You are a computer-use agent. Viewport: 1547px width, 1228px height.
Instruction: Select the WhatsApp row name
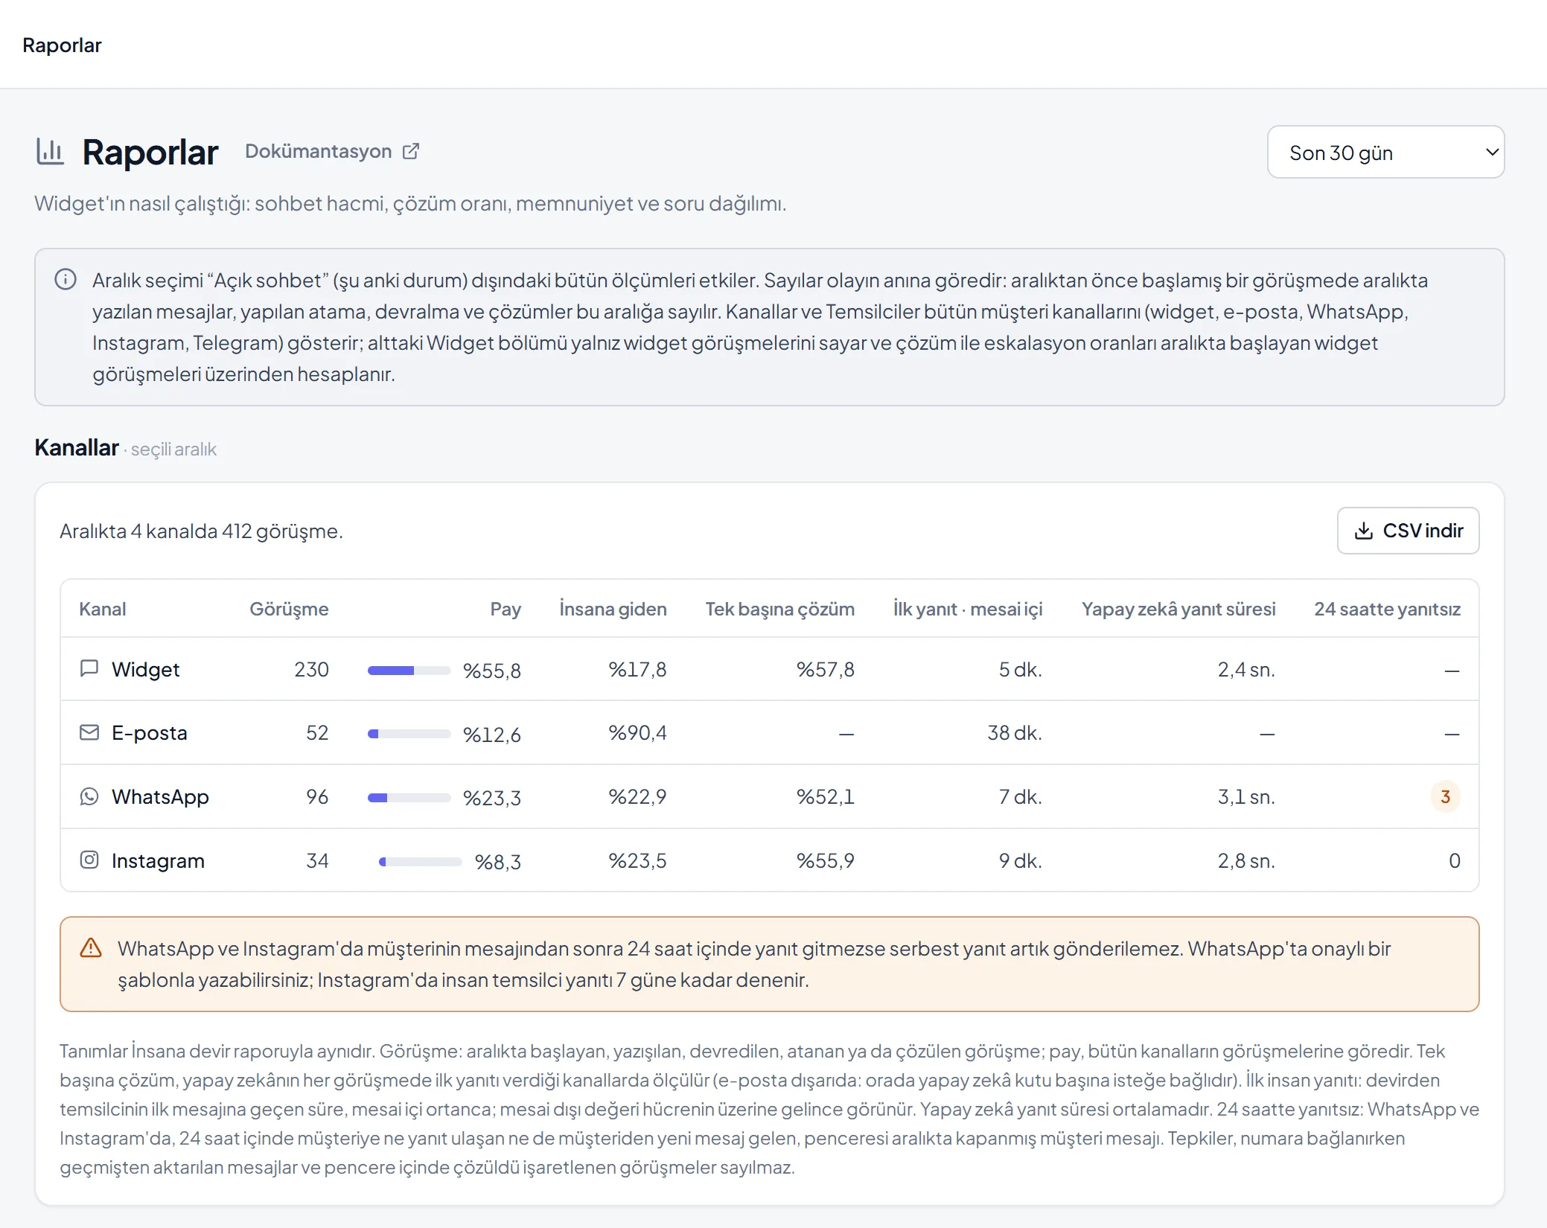pos(160,796)
